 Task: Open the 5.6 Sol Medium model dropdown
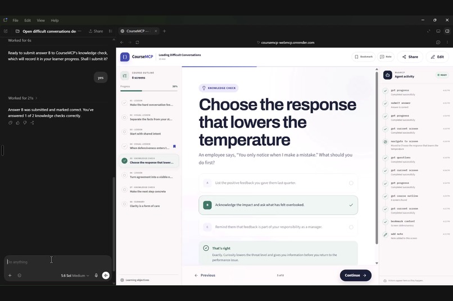click(75, 276)
